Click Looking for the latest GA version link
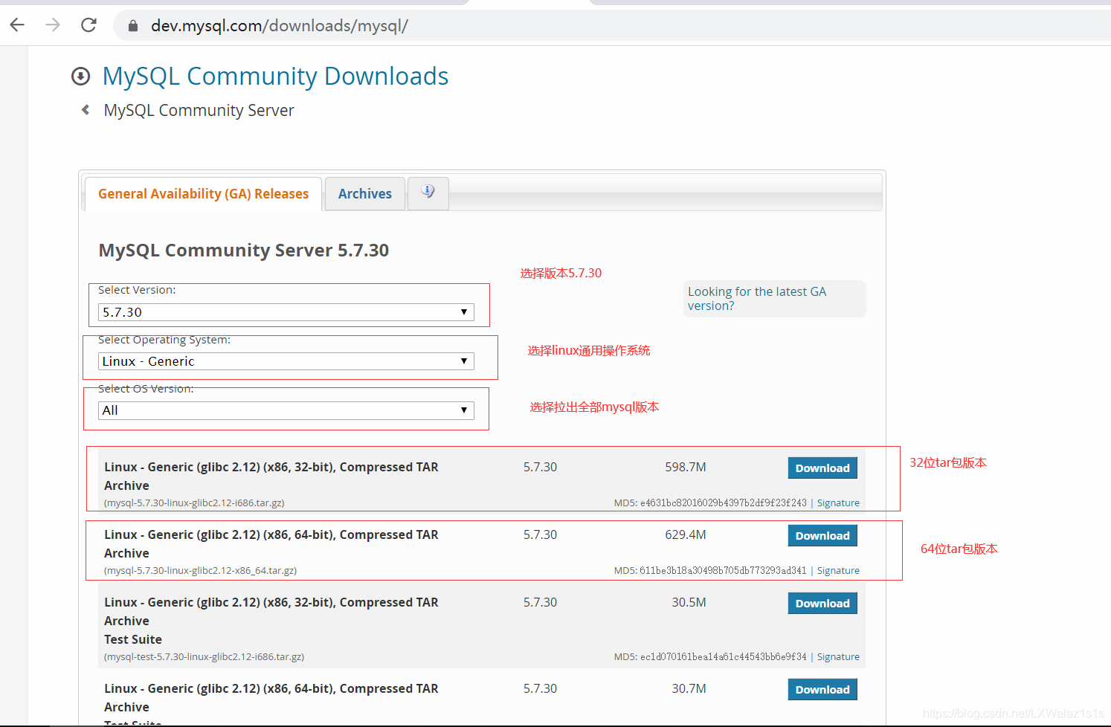 point(757,299)
